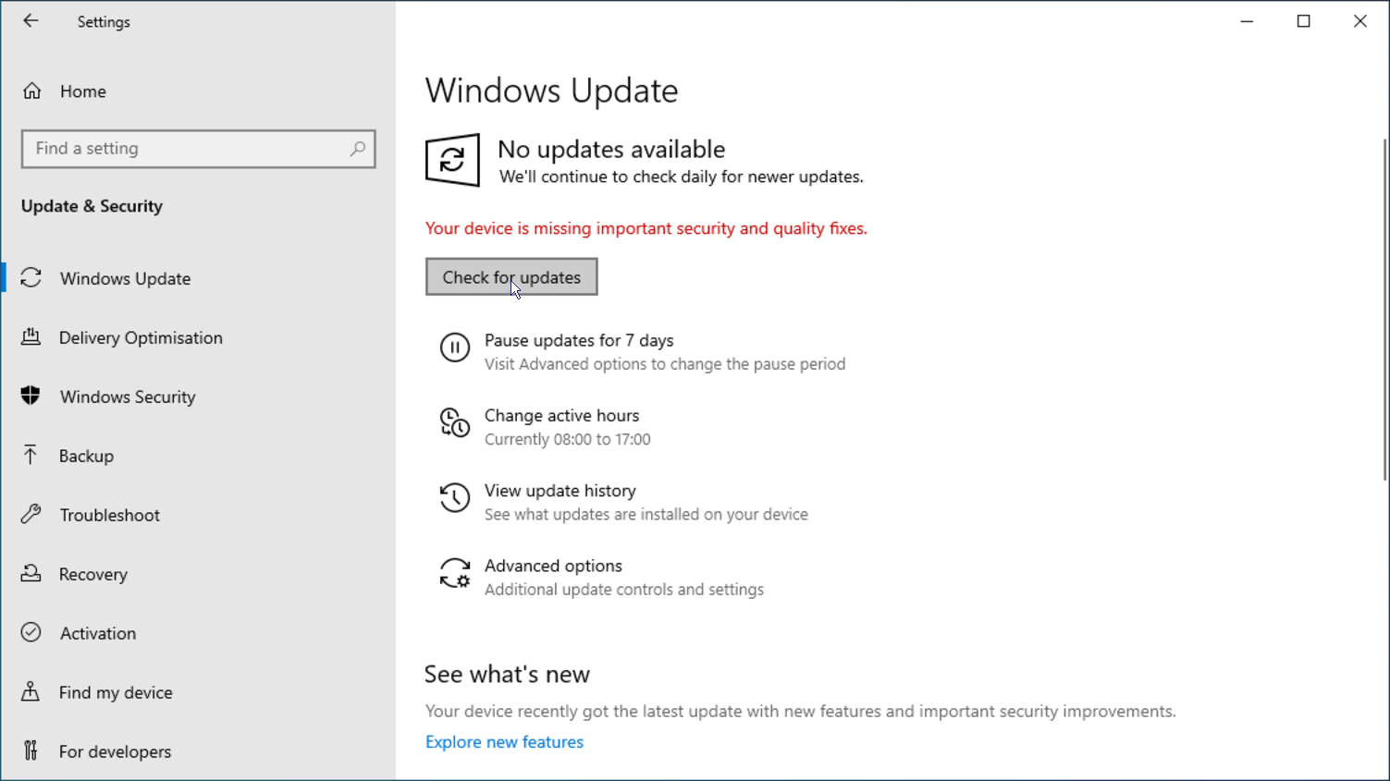Click the Backup arrow icon
Viewport: 1390px width, 781px height.
point(31,455)
